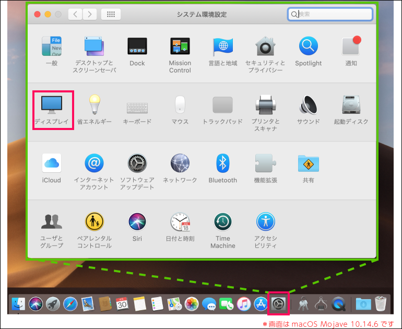Open 通知 (Notifications) preferences
The width and height of the screenshot is (402, 329).
pyautogui.click(x=351, y=51)
